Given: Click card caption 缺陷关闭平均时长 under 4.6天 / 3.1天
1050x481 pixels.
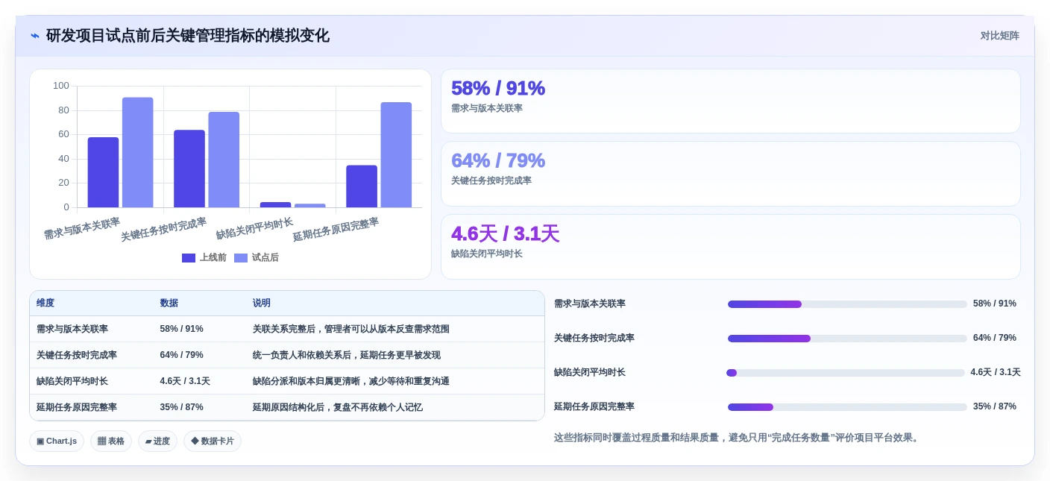Looking at the screenshot, I should [x=487, y=254].
